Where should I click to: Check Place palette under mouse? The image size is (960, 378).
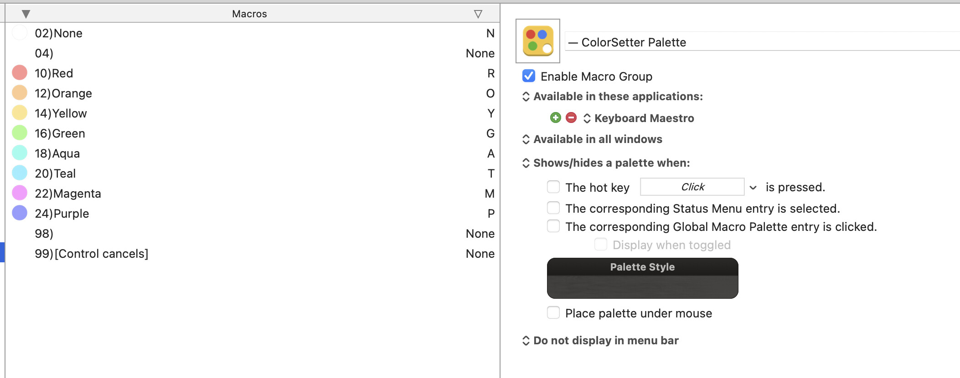(x=553, y=313)
